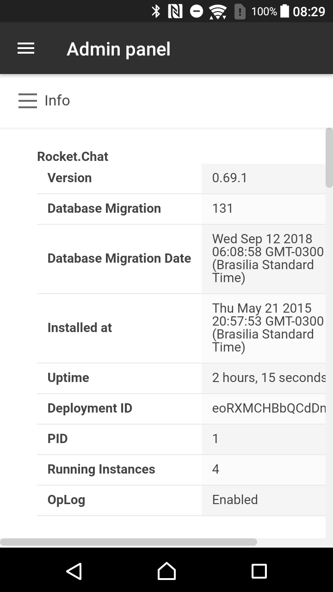Click the Uptime row label

click(x=68, y=377)
